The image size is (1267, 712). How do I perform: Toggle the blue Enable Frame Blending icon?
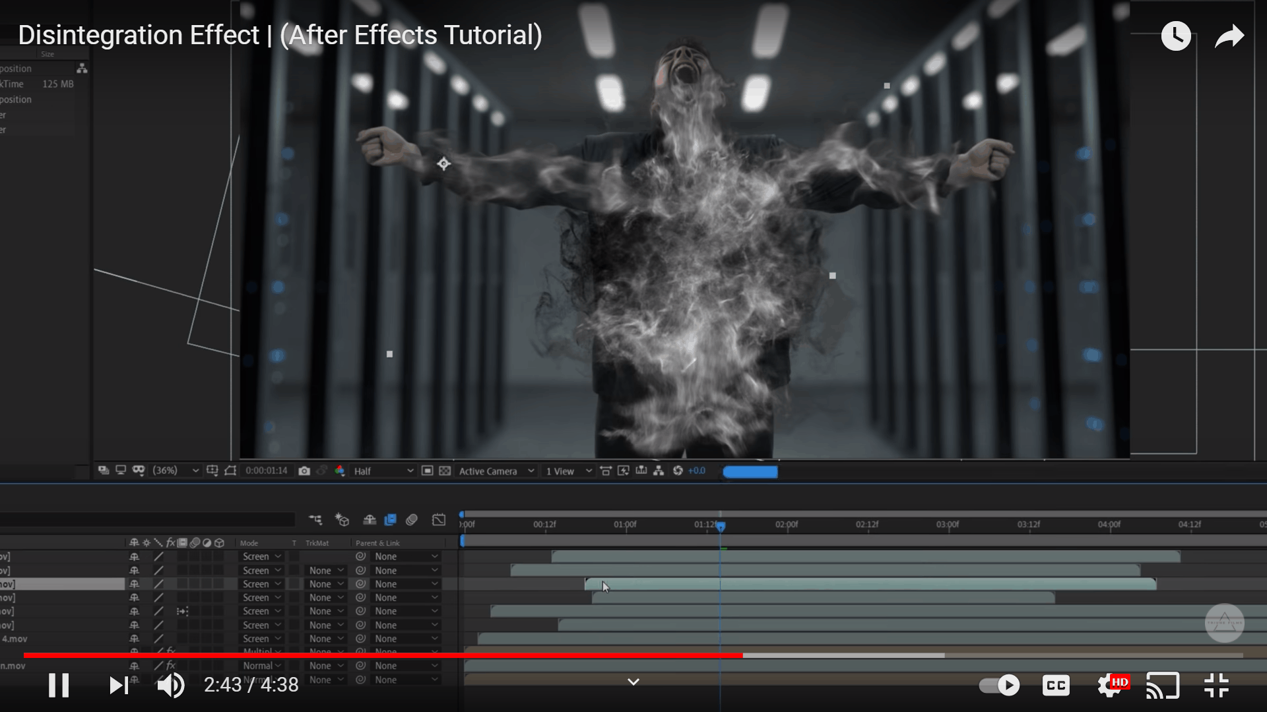390,520
